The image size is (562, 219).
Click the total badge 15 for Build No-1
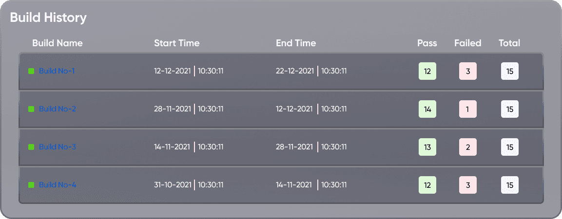pyautogui.click(x=510, y=71)
